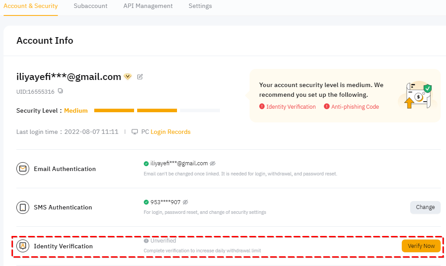
Task: Open the Anti-phishing Code recommendation link
Action: click(355, 106)
